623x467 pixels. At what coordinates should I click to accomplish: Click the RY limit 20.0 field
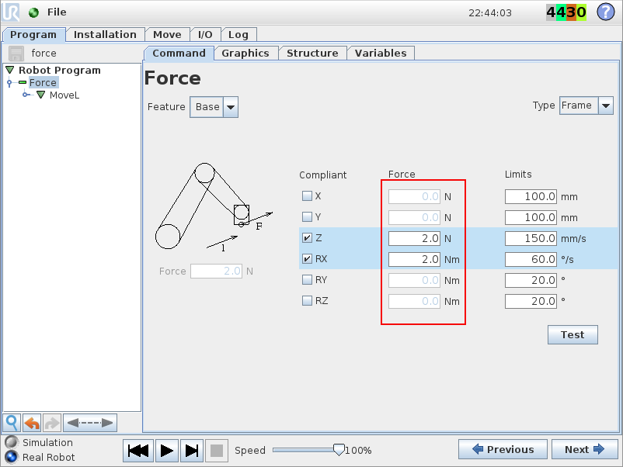click(x=531, y=281)
